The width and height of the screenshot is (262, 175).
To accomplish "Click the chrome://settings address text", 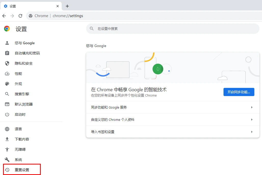I will coord(68,16).
